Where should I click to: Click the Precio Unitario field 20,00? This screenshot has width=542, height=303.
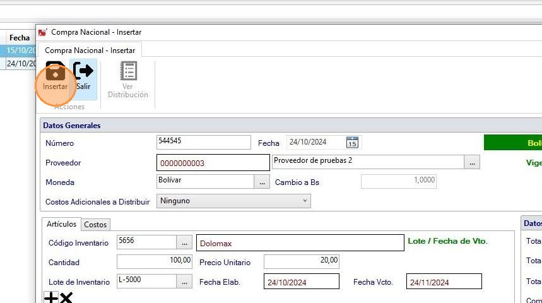click(x=302, y=261)
